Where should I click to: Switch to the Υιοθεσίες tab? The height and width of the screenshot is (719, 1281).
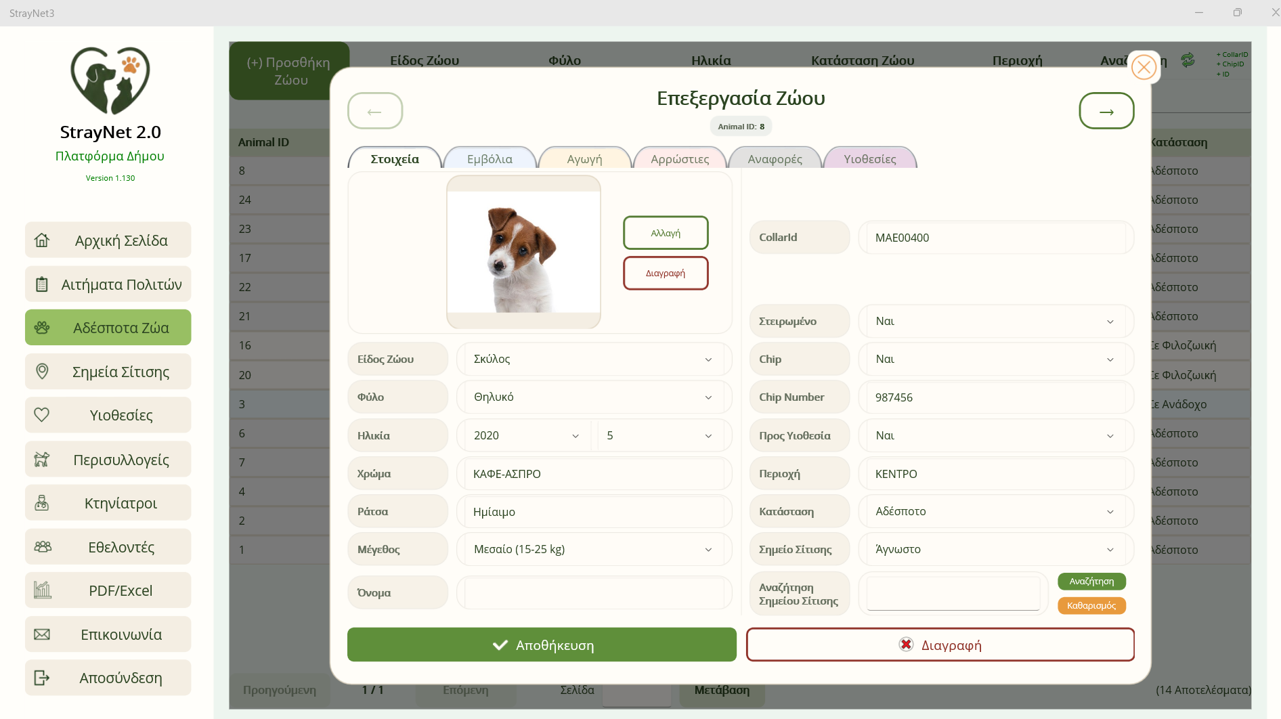pyautogui.click(x=870, y=158)
